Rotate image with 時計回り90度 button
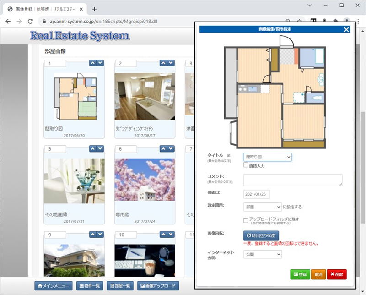This screenshot has height=295, width=366. pyautogui.click(x=261, y=236)
